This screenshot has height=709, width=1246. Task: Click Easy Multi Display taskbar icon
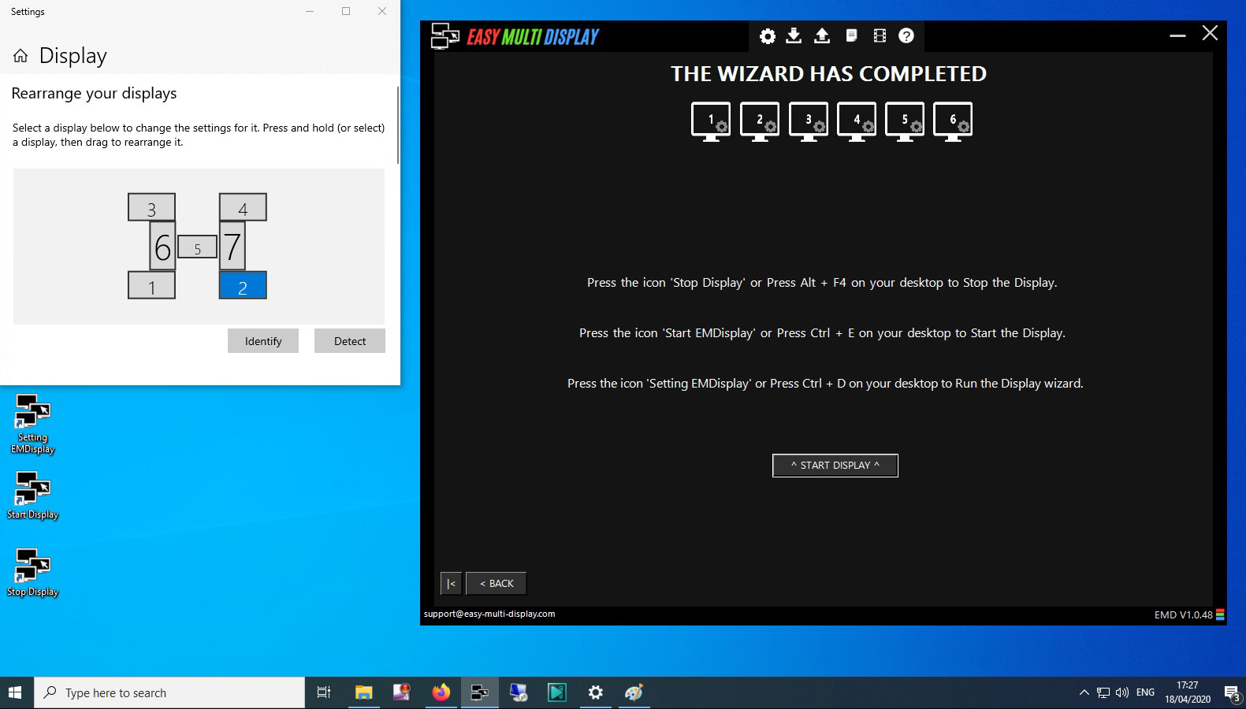click(x=479, y=692)
